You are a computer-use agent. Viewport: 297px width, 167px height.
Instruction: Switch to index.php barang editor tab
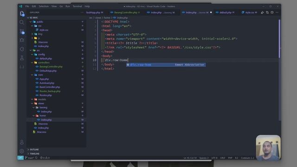161,13
